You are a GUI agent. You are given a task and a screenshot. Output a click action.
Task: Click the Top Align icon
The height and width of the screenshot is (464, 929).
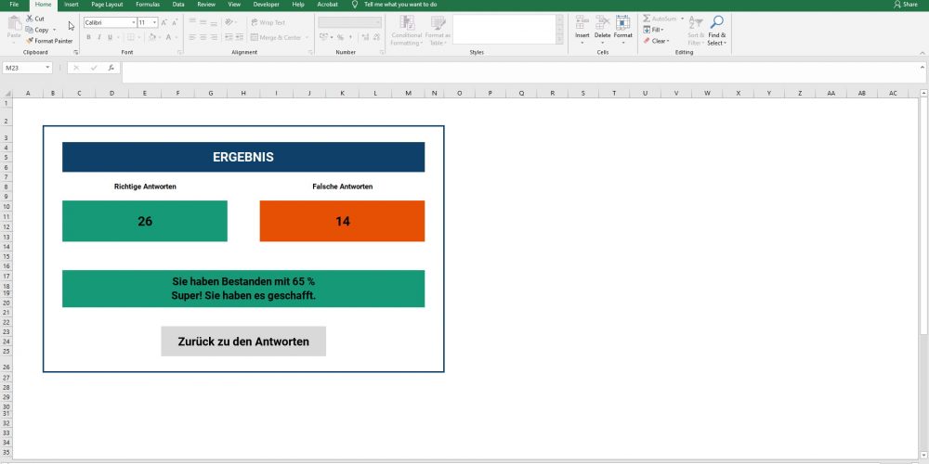pos(192,22)
